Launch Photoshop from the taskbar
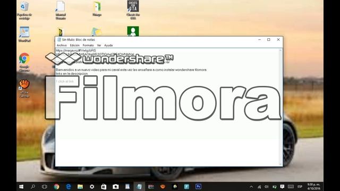The height and width of the screenshot is (191, 340). (x=198, y=186)
